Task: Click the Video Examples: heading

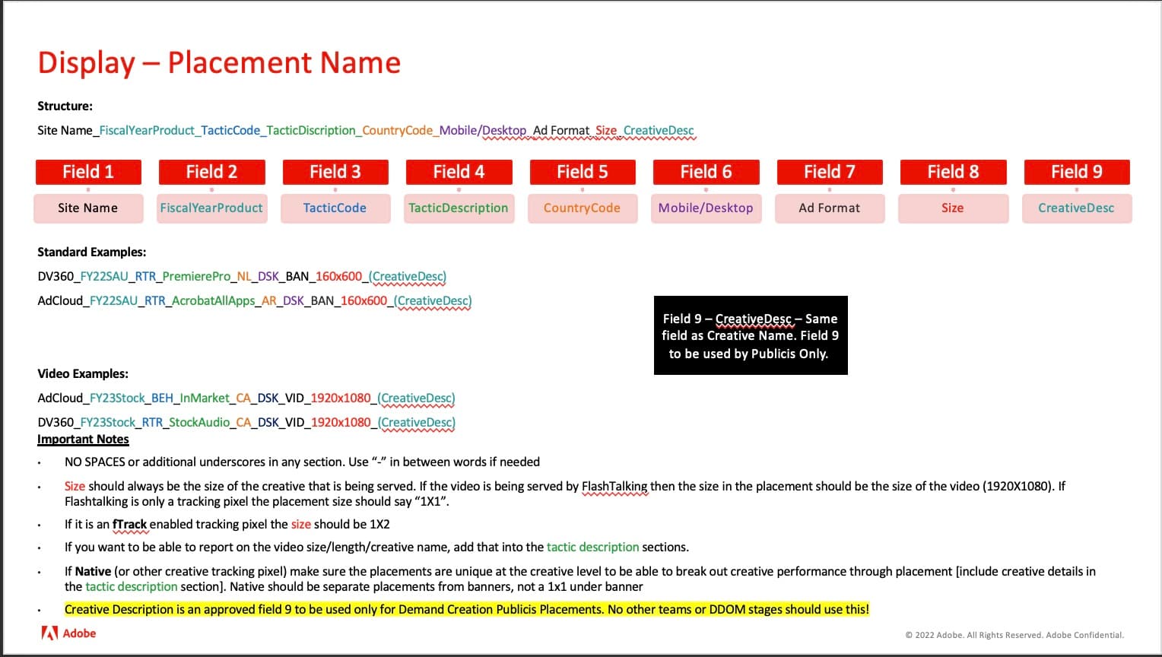Action: [x=83, y=373]
